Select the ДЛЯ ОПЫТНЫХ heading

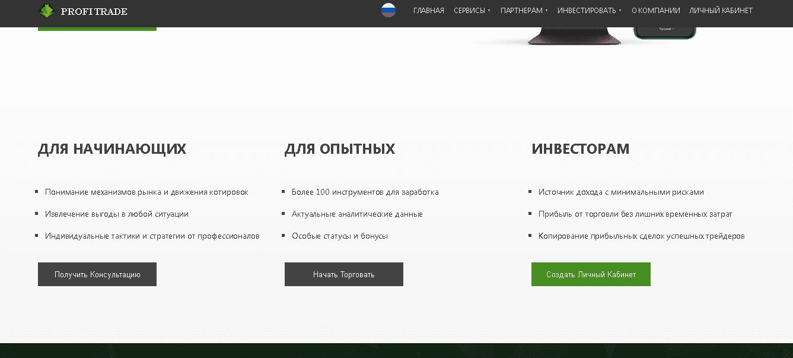click(x=340, y=149)
